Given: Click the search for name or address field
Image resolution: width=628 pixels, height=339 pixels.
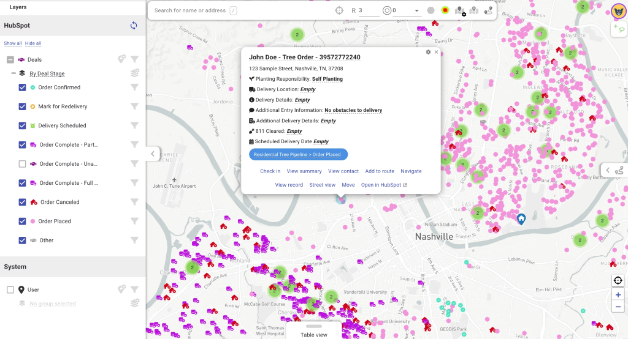Looking at the screenshot, I should pos(190,10).
